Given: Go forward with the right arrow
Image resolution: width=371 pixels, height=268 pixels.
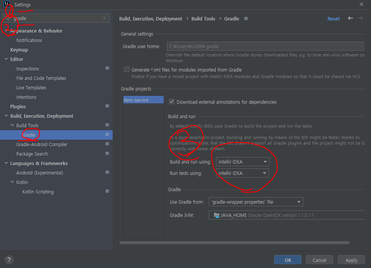Looking at the screenshot, I should click(360, 18).
